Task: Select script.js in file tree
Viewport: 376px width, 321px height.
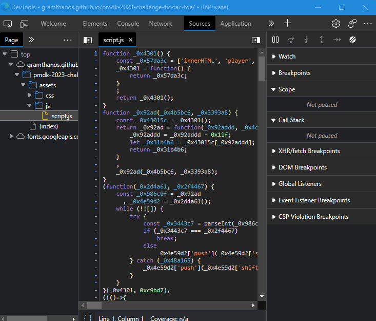Action: [x=61, y=116]
